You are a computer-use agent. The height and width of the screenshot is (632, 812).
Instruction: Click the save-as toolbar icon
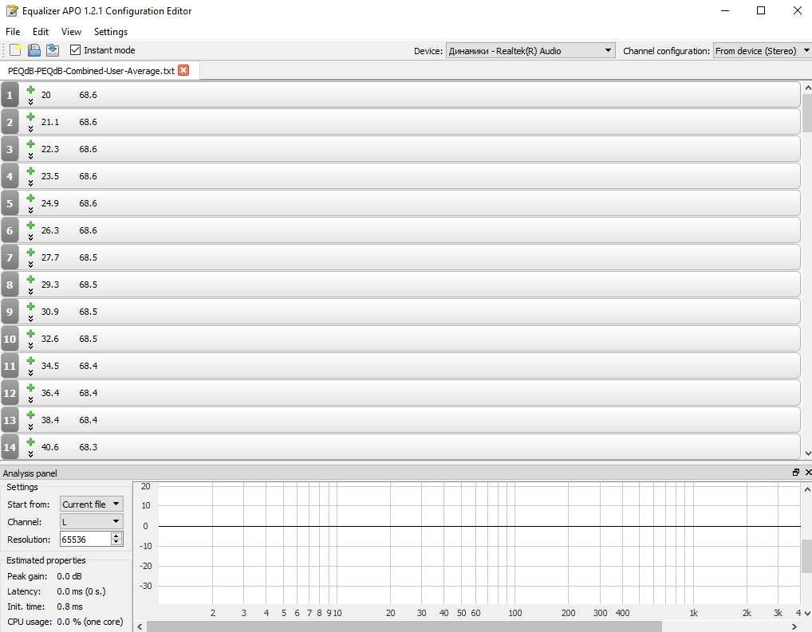click(53, 50)
